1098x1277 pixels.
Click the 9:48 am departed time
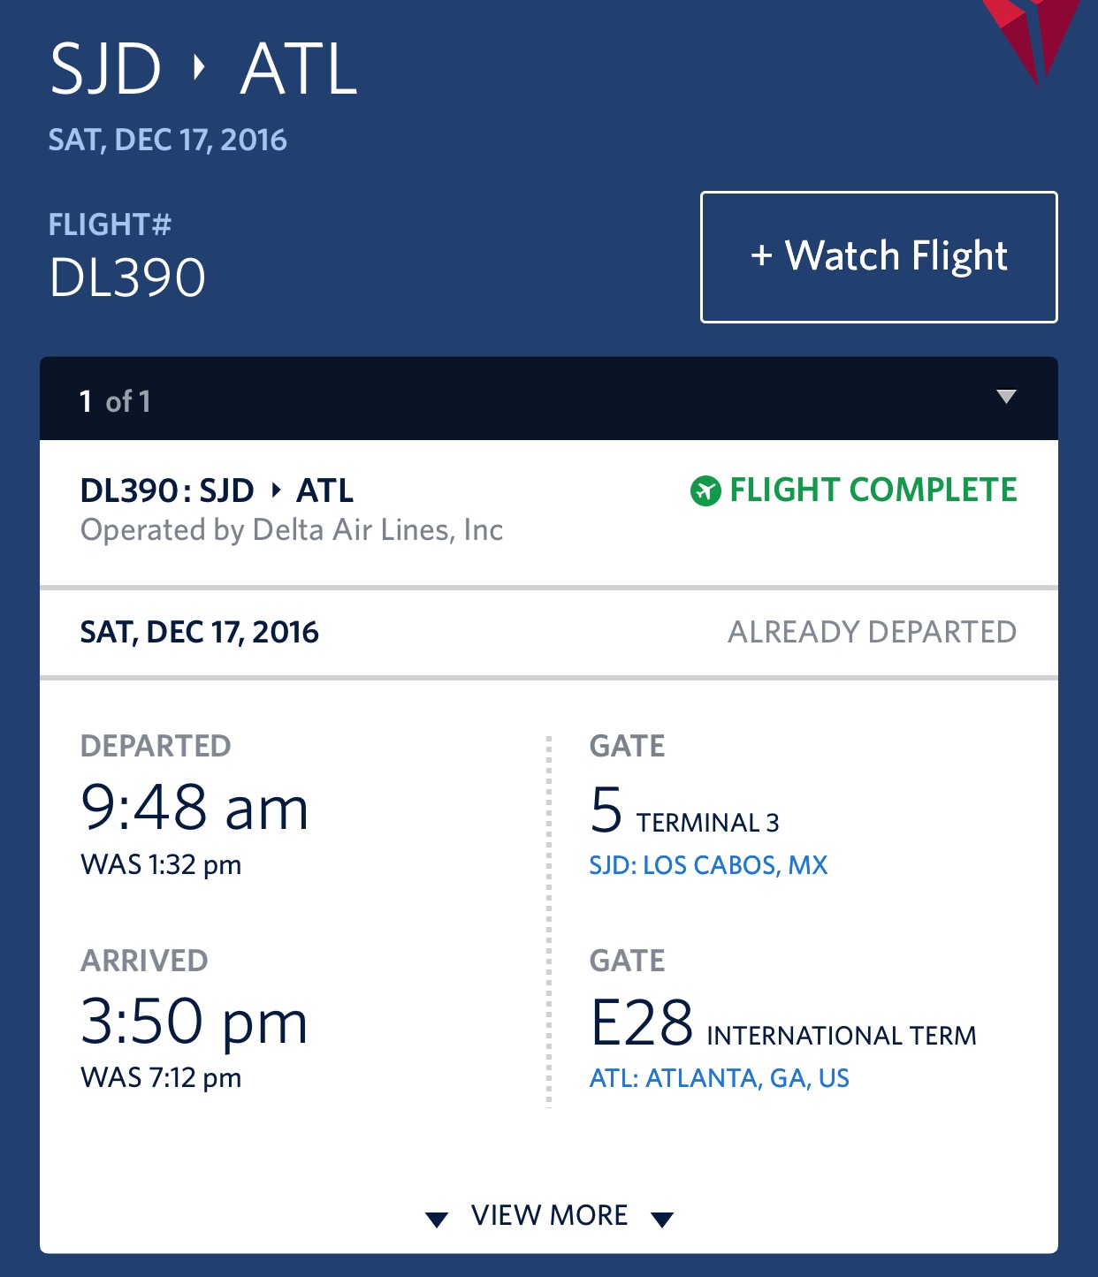(194, 807)
